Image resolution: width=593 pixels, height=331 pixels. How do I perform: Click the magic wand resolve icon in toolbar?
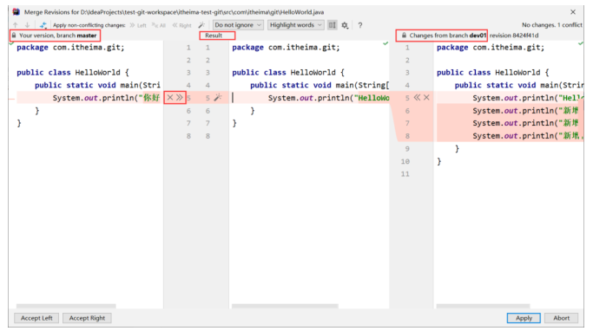click(x=201, y=25)
